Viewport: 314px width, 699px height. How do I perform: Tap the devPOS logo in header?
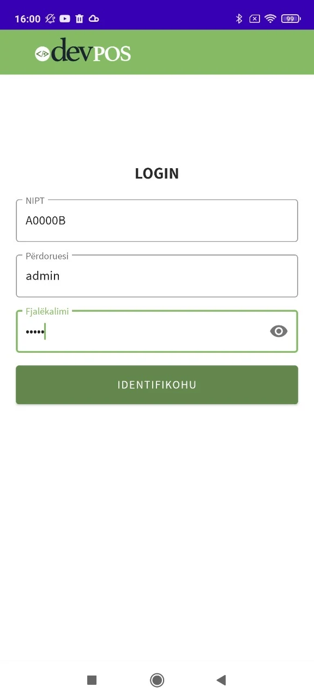83,51
